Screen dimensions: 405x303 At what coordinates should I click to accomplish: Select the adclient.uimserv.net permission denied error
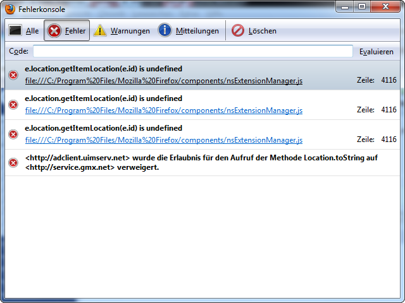pos(201,163)
